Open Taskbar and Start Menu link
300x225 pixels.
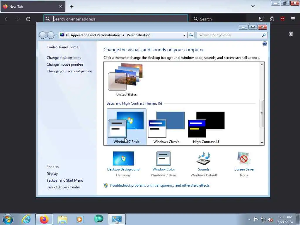coord(65,180)
